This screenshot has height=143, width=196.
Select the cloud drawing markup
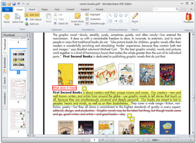click(121, 21)
